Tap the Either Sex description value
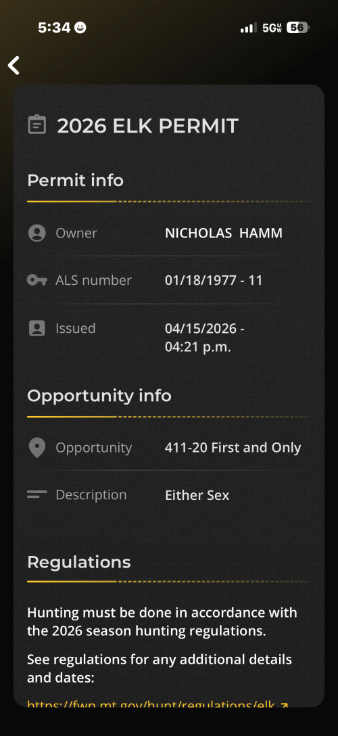The image size is (338, 736). 197,495
